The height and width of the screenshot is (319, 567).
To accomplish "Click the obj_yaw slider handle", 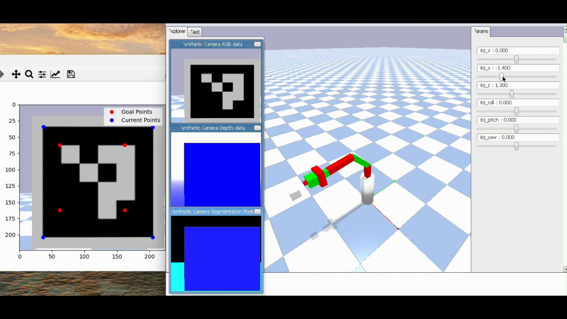I will (517, 146).
